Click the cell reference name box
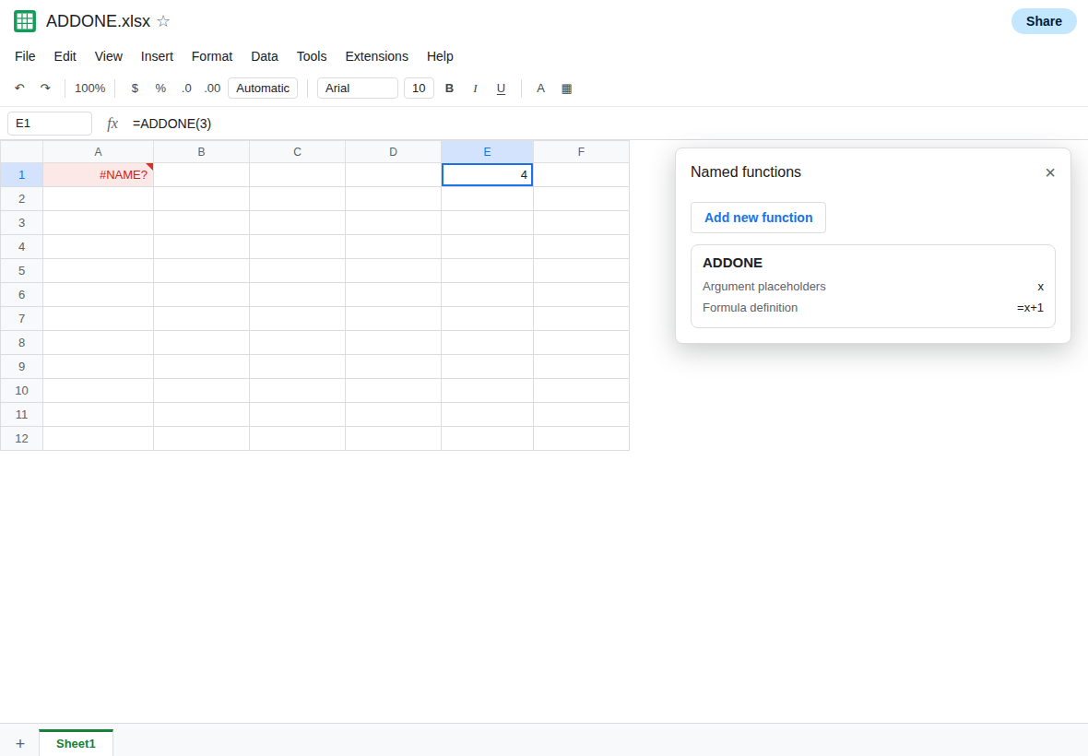The width and height of the screenshot is (1088, 756). click(x=50, y=124)
